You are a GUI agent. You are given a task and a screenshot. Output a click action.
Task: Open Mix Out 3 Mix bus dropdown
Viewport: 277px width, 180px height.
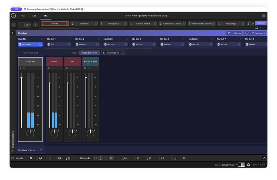tap(116, 44)
